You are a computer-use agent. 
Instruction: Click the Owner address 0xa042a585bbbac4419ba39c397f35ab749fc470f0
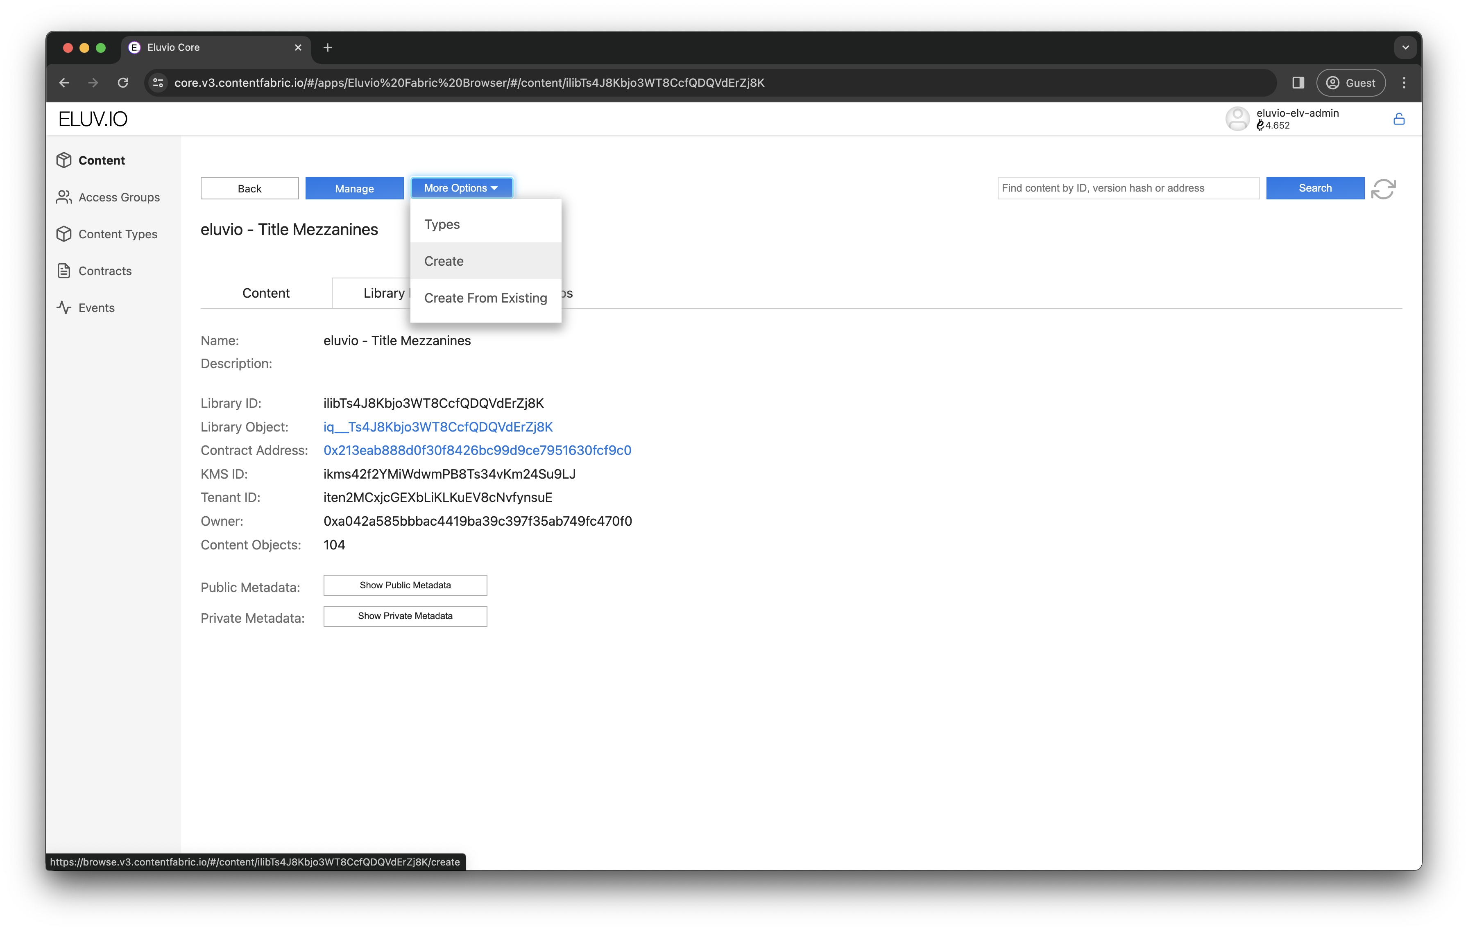[477, 521]
